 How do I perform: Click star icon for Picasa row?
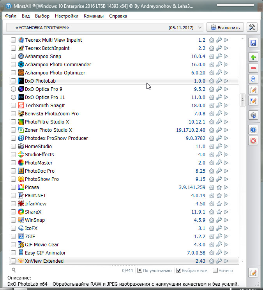(x=219, y=187)
